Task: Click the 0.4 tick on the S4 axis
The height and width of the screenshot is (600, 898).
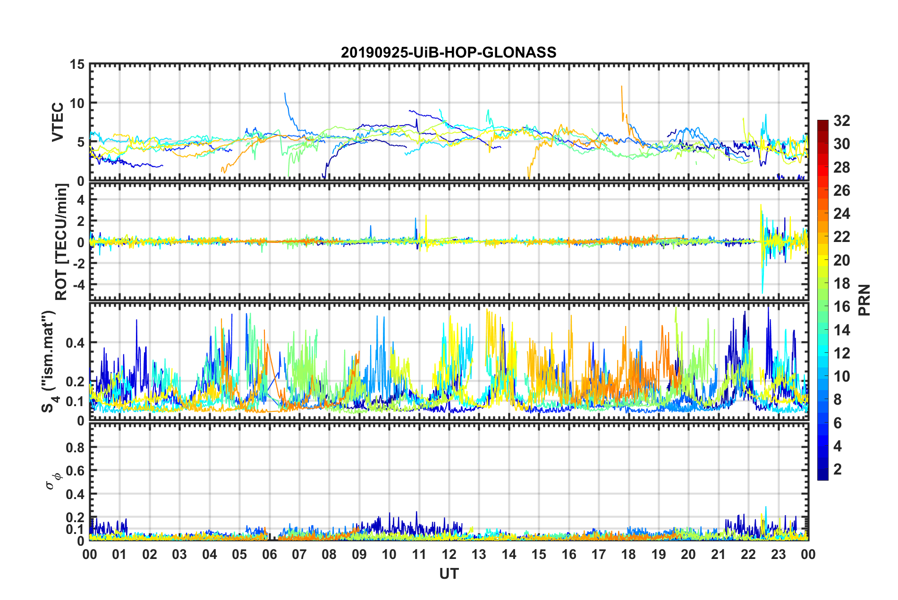Action: coord(75,343)
